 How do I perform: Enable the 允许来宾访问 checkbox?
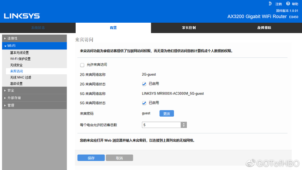click(82, 65)
